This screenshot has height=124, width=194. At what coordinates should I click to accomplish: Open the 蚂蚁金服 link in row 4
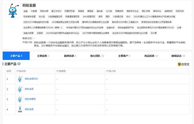[x=29, y=109]
